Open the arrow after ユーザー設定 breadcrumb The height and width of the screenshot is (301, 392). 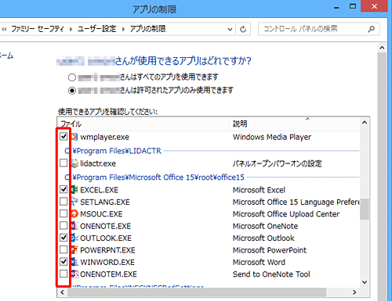click(123, 29)
